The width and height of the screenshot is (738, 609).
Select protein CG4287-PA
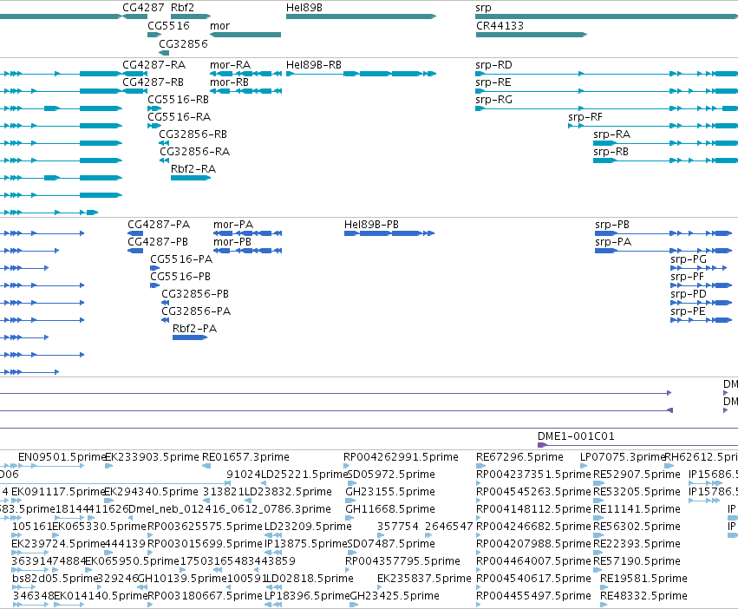135,233
